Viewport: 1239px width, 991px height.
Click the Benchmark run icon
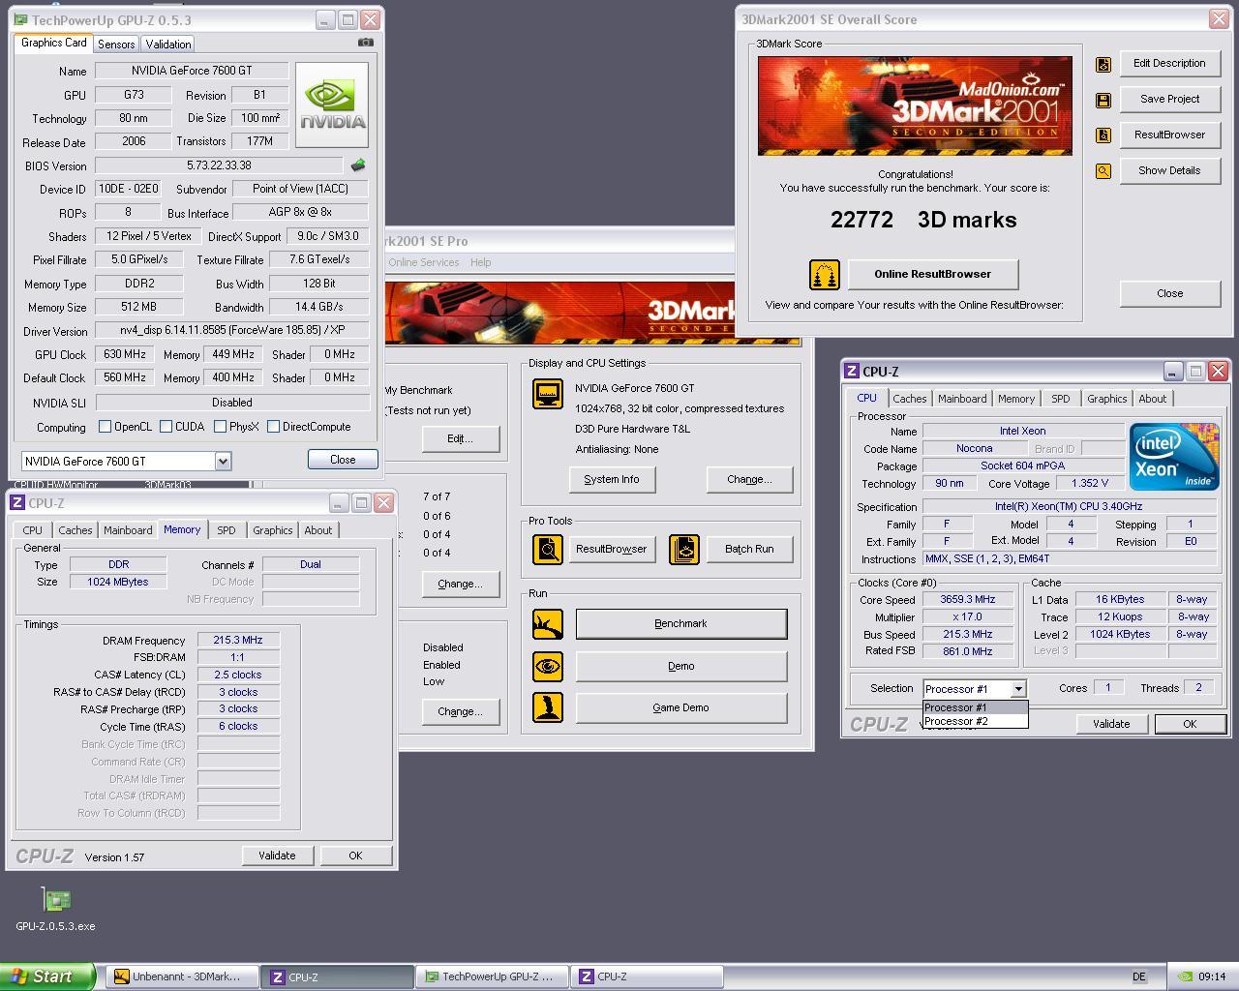coord(548,624)
